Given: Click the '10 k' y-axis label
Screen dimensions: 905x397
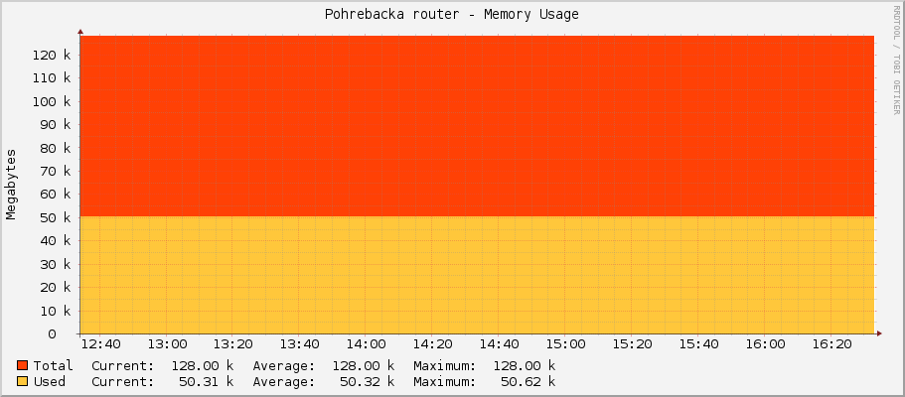Looking at the screenshot, I should (57, 311).
